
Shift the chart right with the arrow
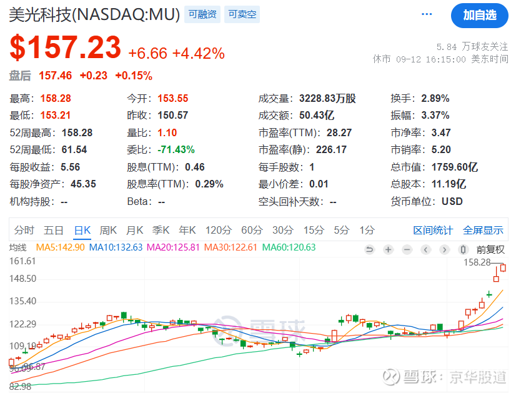point(445,249)
